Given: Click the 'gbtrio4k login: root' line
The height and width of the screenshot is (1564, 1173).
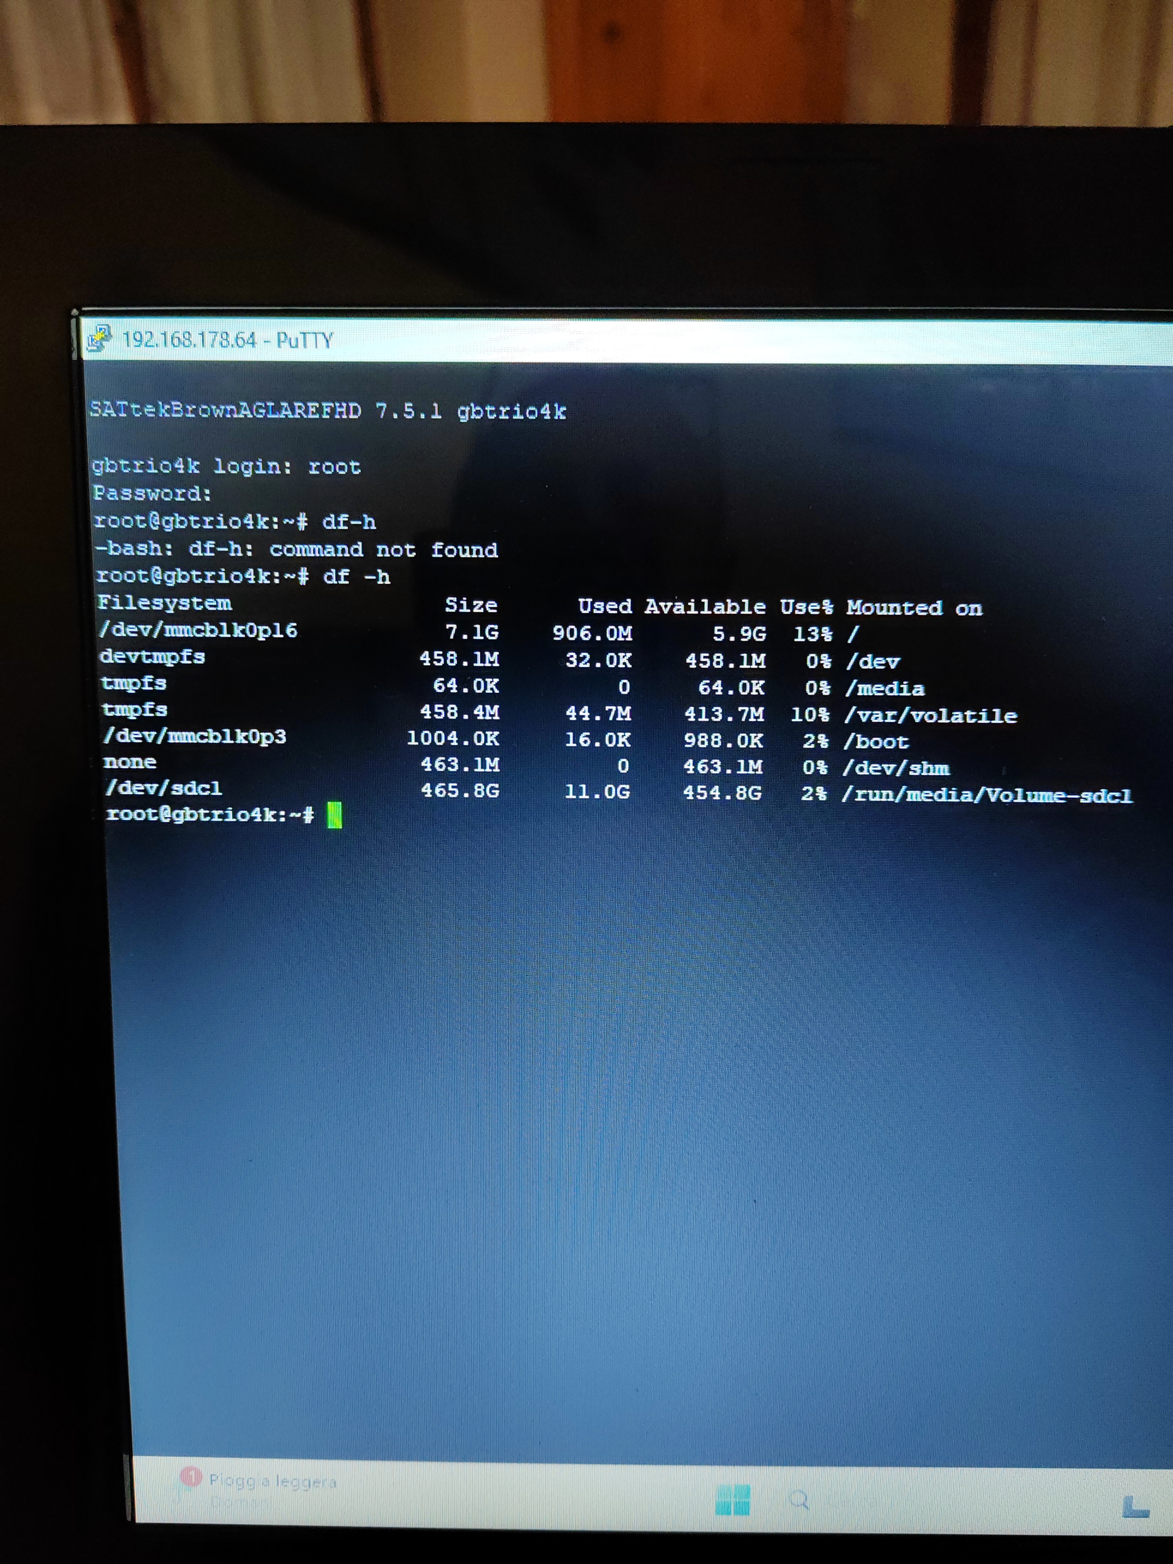Looking at the screenshot, I should point(226,466).
